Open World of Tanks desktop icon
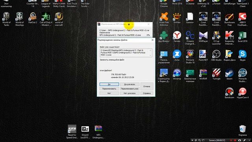 click(6, 19)
